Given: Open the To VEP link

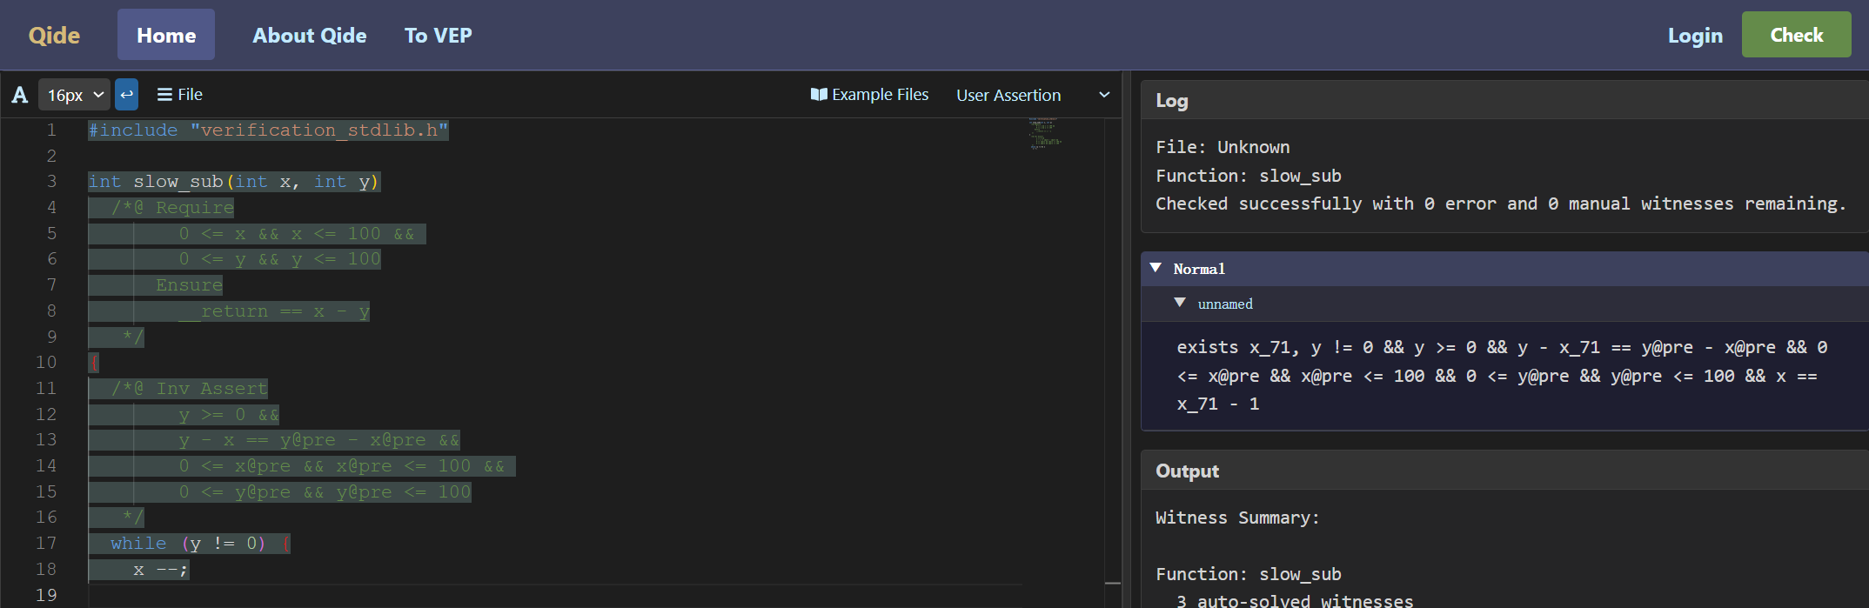Looking at the screenshot, I should pos(438,36).
